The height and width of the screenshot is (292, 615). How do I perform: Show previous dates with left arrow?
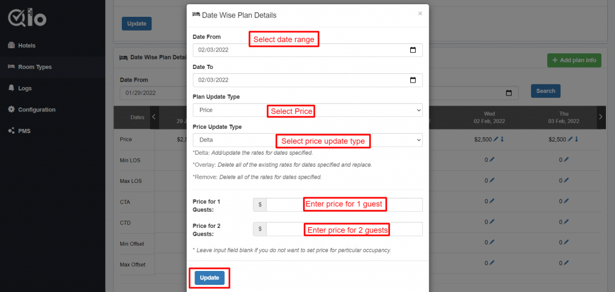pos(154,117)
